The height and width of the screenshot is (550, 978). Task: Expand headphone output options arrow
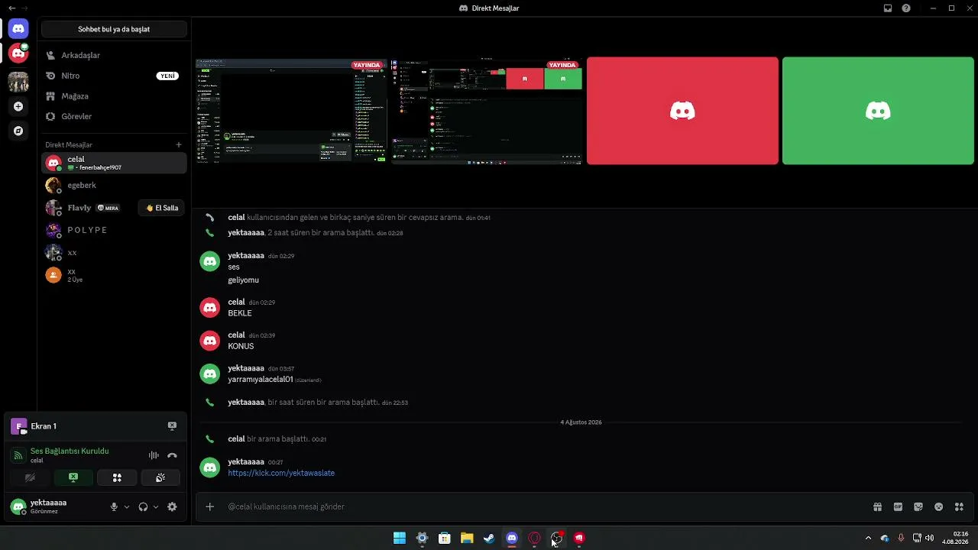pyautogui.click(x=156, y=506)
